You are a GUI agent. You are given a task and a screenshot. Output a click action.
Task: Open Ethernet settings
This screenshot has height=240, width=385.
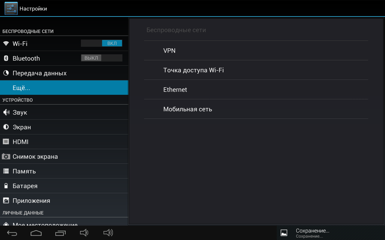pyautogui.click(x=175, y=90)
